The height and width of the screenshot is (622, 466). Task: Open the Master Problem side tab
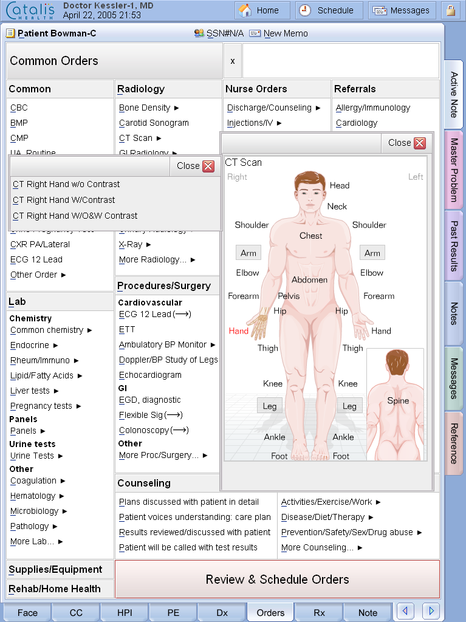[454, 170]
